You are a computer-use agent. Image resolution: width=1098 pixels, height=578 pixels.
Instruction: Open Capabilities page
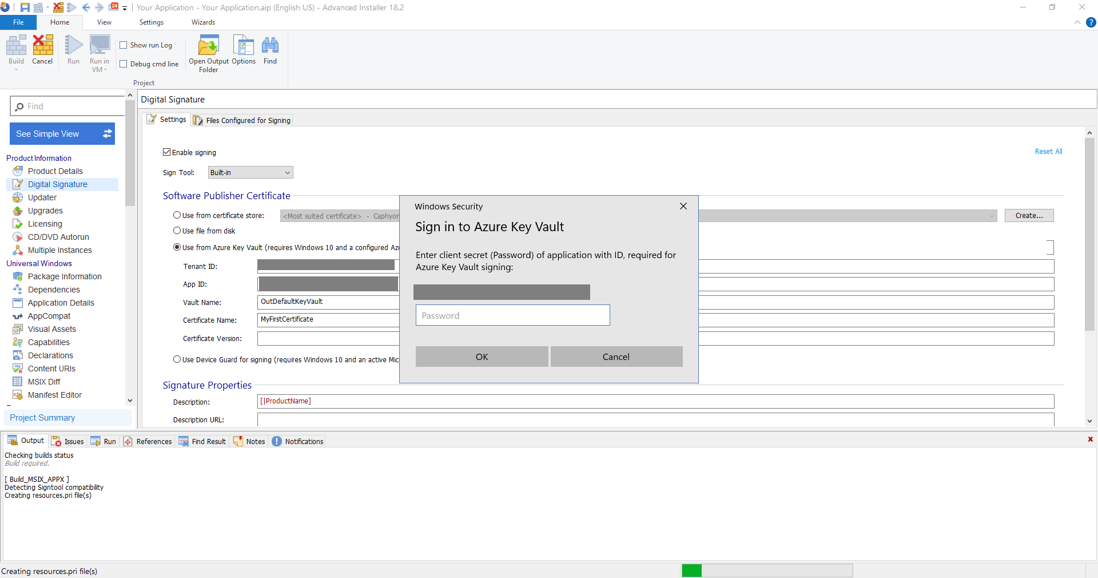point(49,342)
